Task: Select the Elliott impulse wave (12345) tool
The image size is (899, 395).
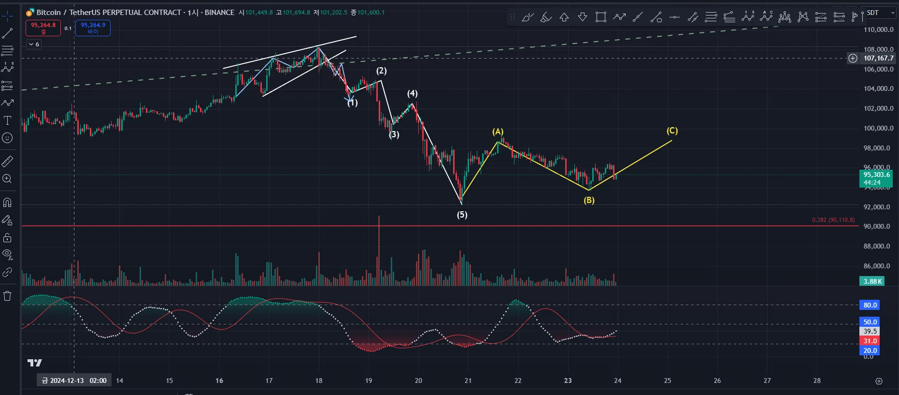Action: tap(748, 17)
